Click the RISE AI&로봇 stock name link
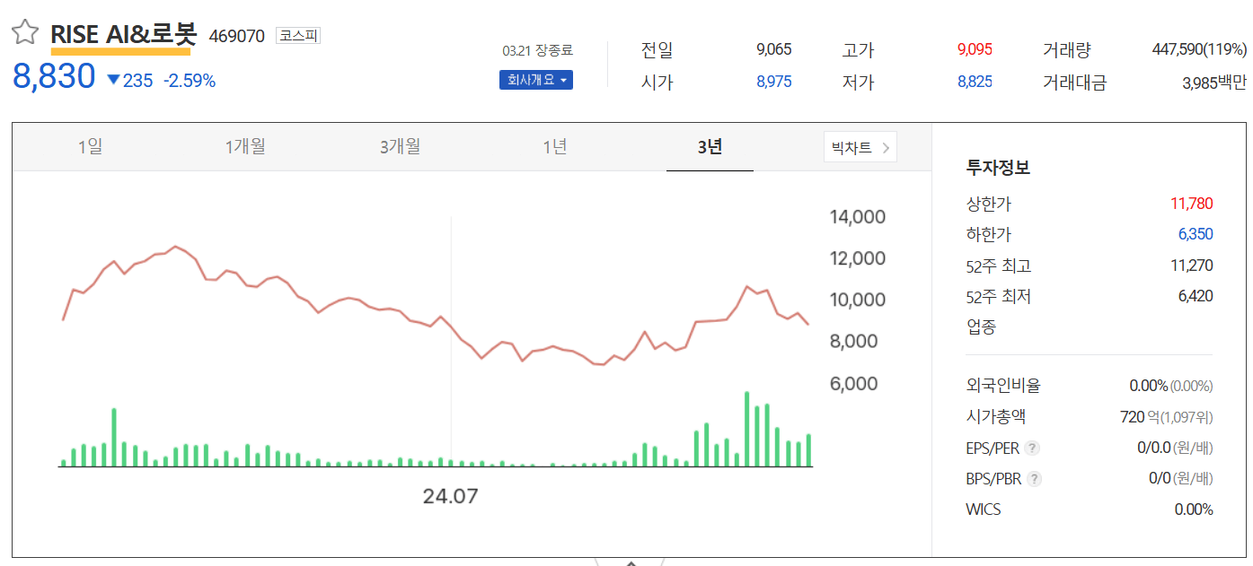The width and height of the screenshot is (1253, 566). coord(125,34)
